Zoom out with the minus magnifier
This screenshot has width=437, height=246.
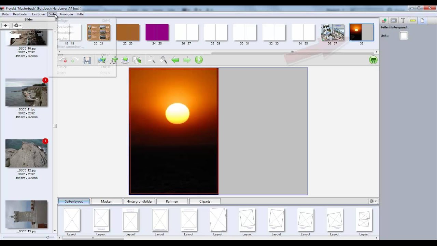pos(152,60)
